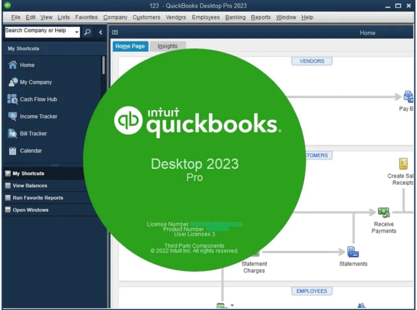Switch to the Home Page tab
417x310 pixels.
point(130,46)
